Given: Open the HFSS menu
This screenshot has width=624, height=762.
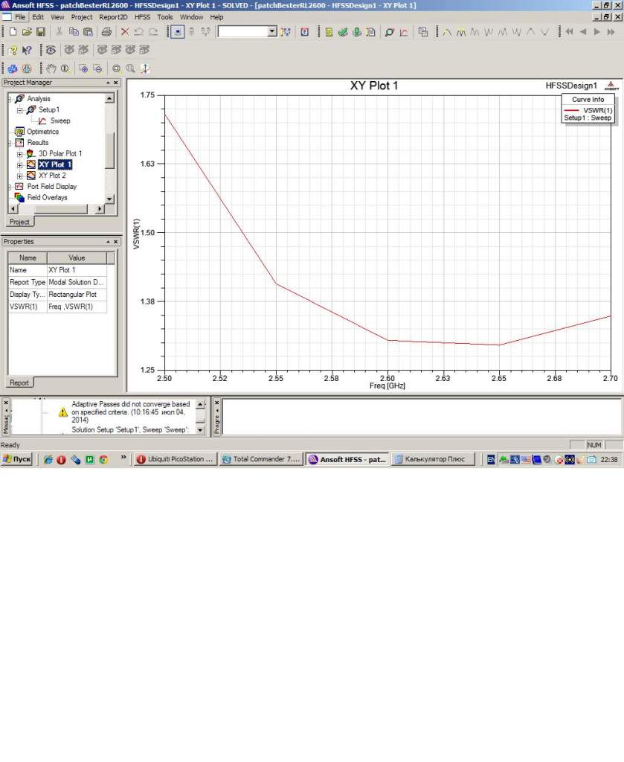Looking at the screenshot, I should coord(142,16).
